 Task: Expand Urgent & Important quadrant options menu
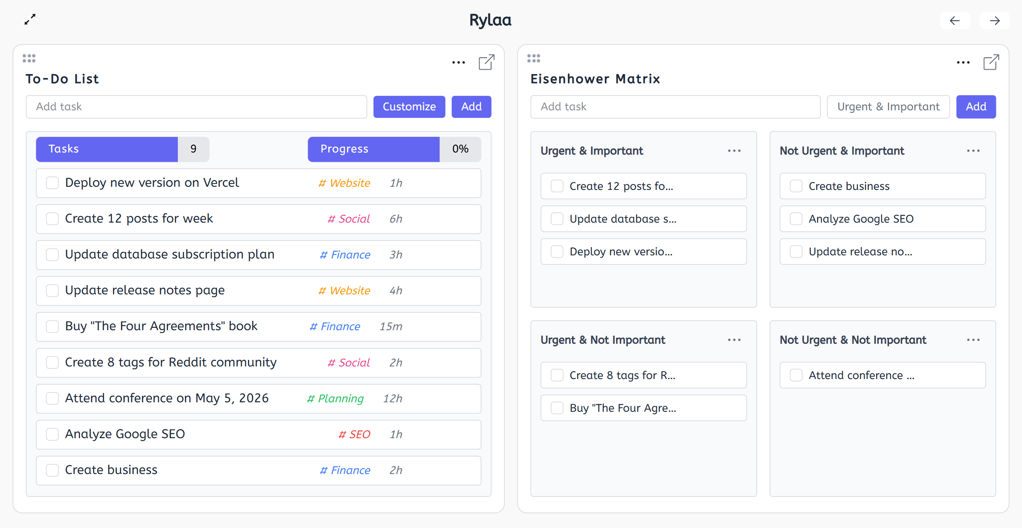[734, 151]
